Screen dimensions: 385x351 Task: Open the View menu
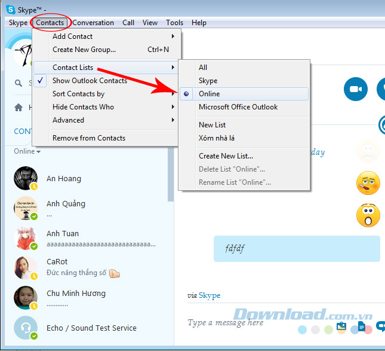[x=150, y=23]
